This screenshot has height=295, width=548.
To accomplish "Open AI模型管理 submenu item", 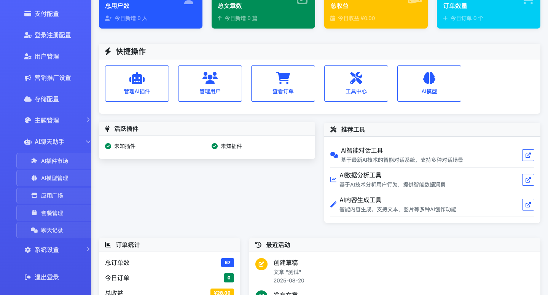I will [54, 178].
